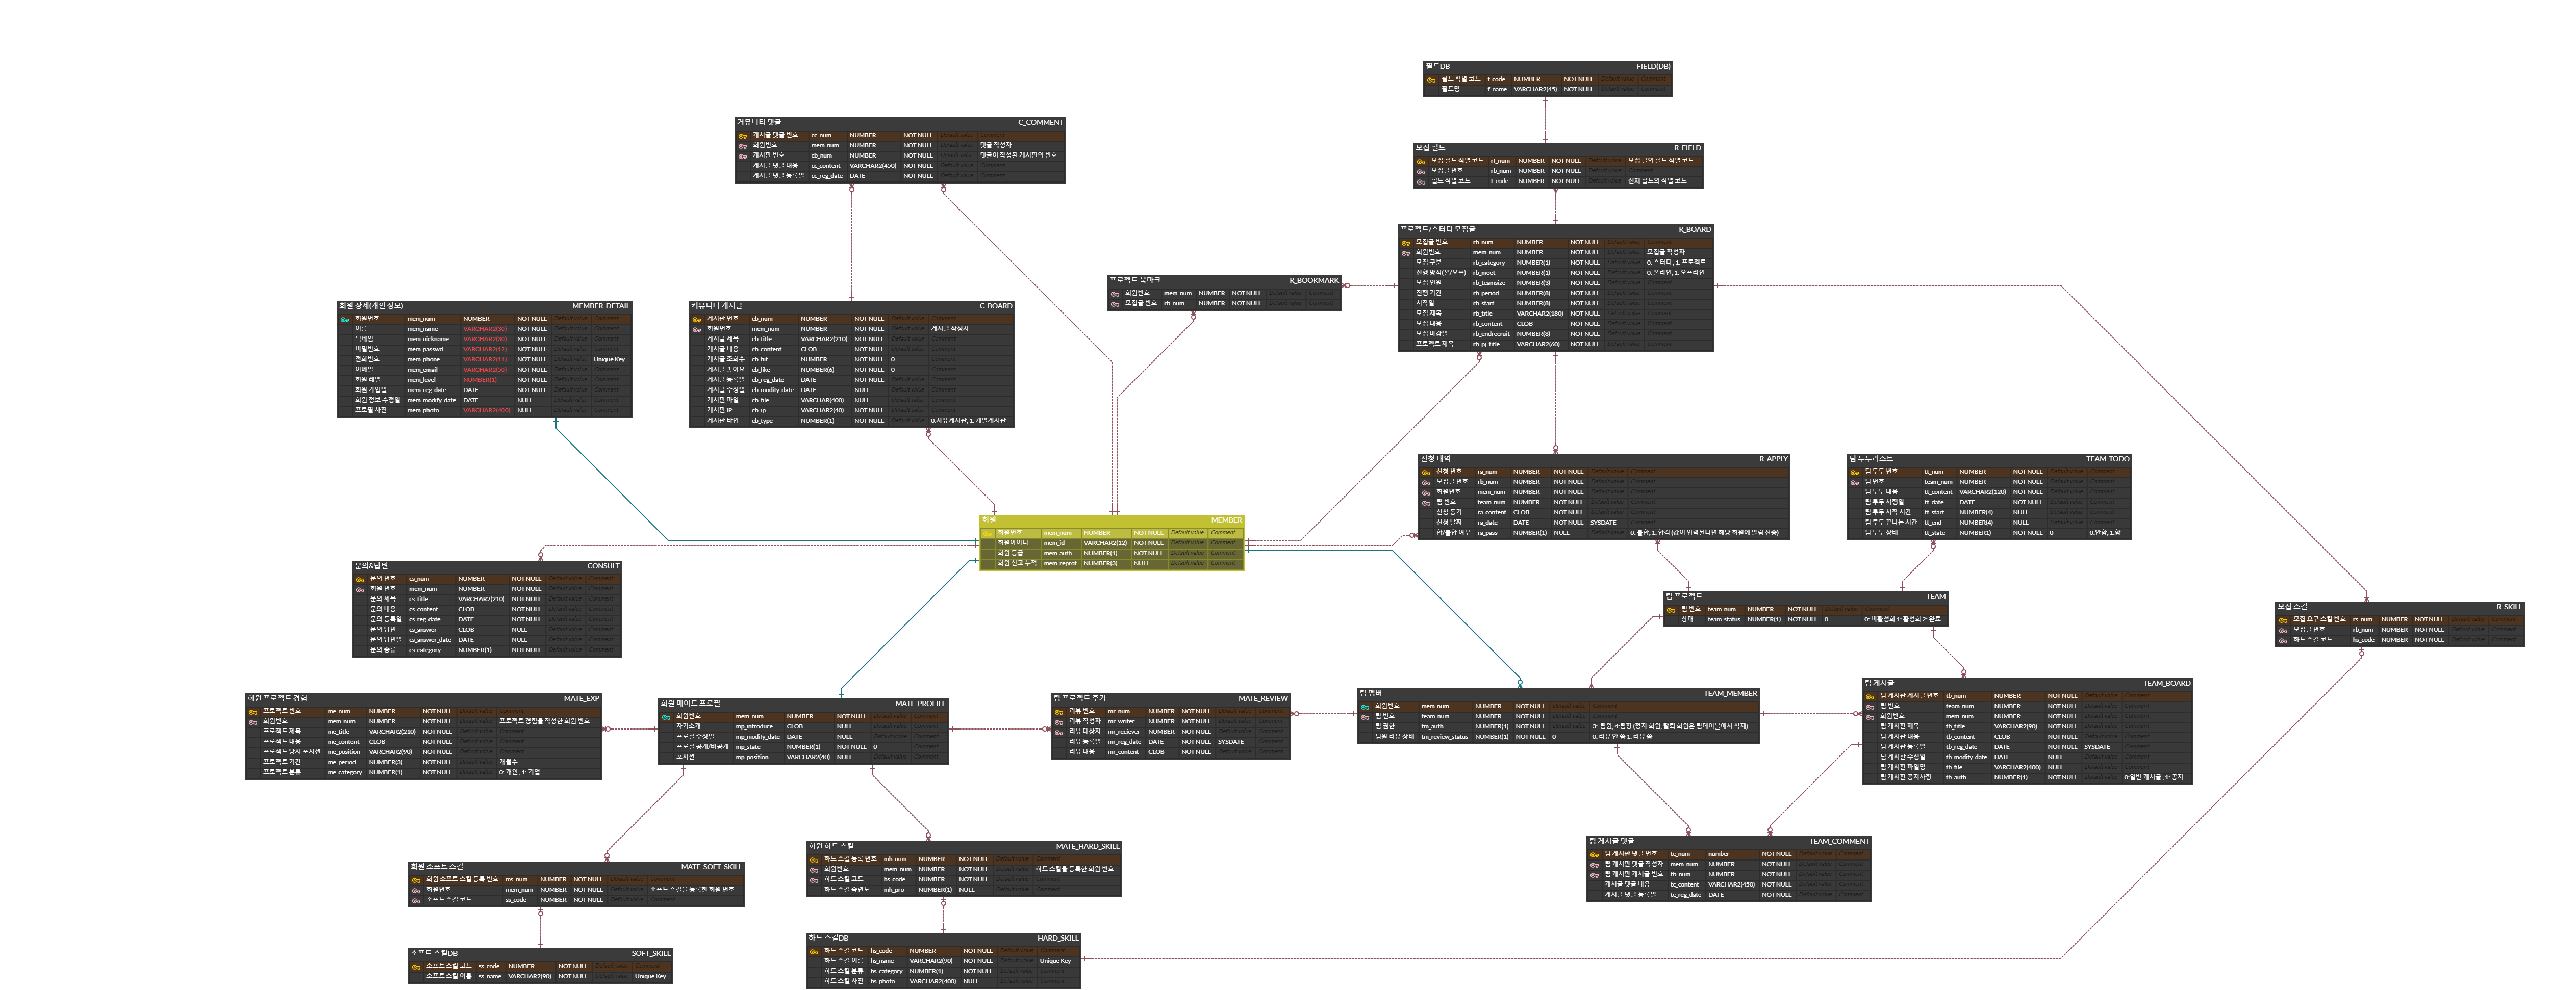The height and width of the screenshot is (990, 2576).
Task: Click the teal key icon in the MEMBER_DETAIL table
Action: 345,320
